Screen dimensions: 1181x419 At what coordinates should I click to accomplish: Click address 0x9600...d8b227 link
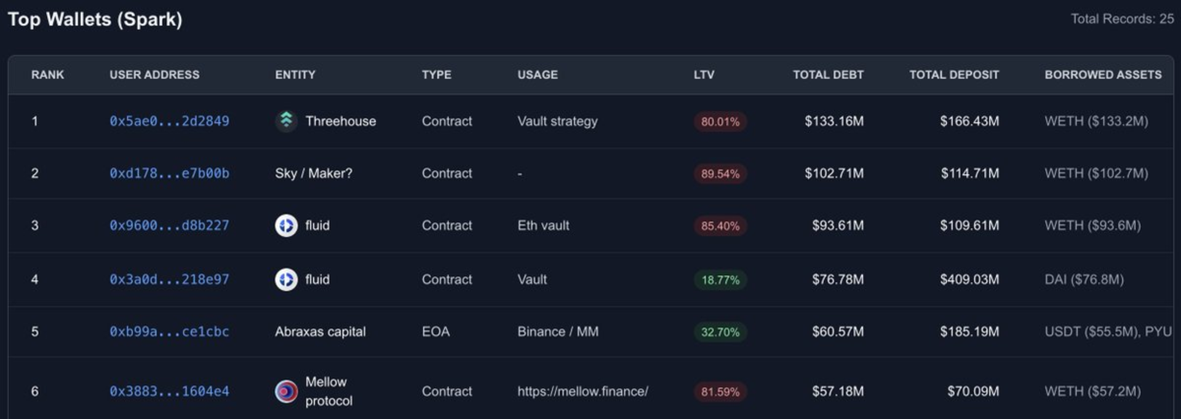[169, 225]
